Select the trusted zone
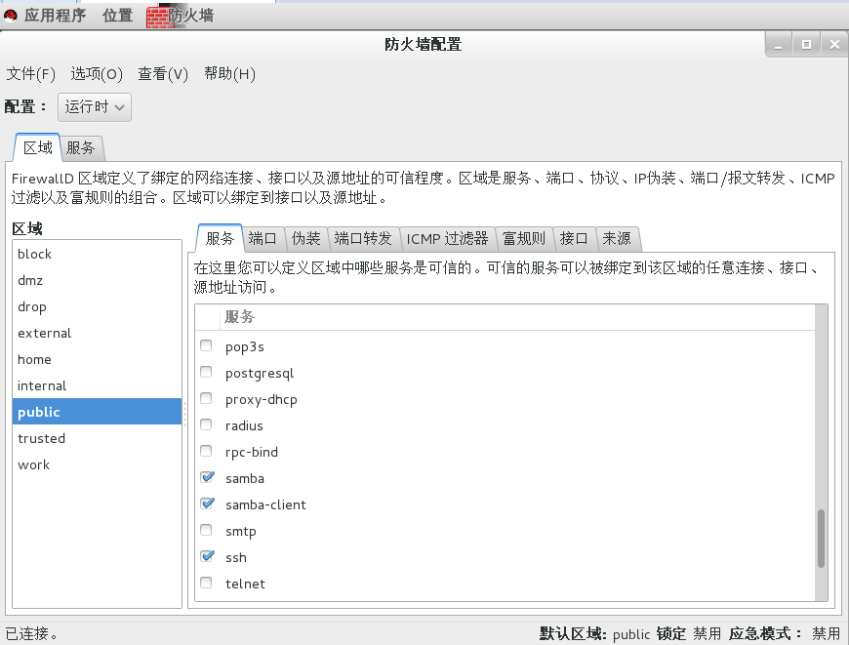Viewport: 849px width, 645px height. pyautogui.click(x=41, y=438)
